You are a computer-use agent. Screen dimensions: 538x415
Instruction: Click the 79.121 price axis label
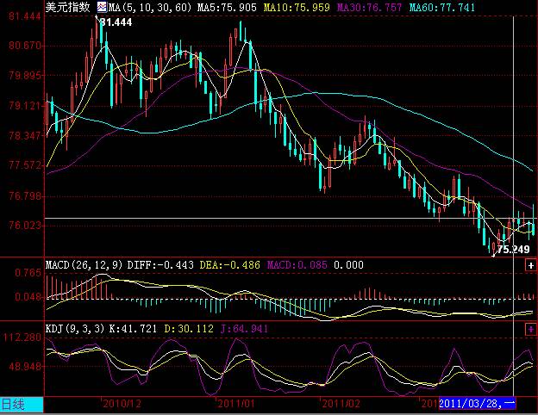click(25, 106)
